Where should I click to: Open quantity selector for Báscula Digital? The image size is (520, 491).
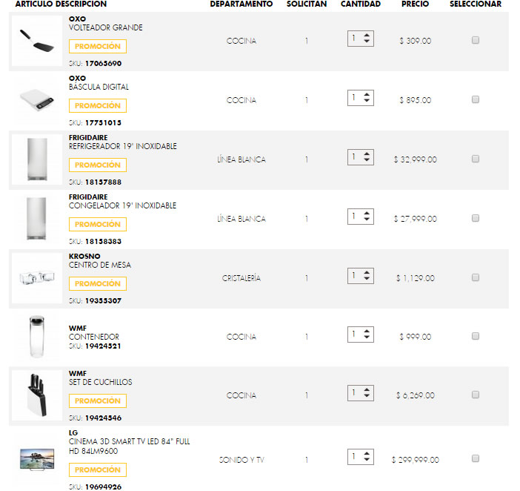coord(361,98)
